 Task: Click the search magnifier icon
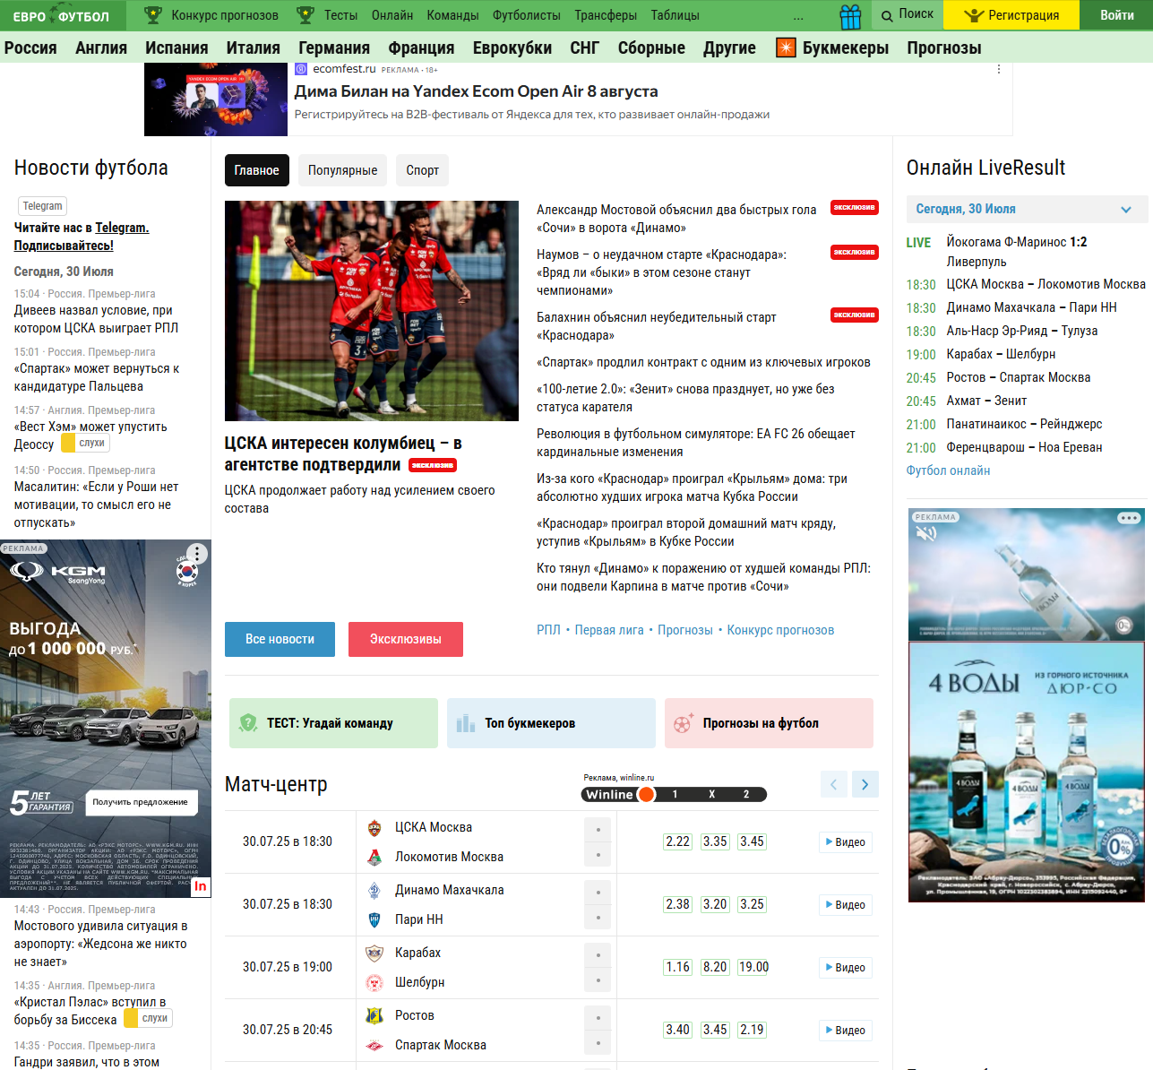[887, 15]
